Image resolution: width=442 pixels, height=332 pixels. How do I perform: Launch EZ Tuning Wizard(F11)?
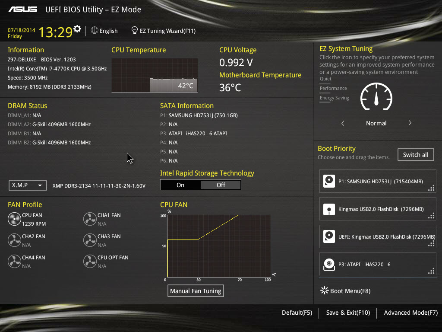point(168,31)
